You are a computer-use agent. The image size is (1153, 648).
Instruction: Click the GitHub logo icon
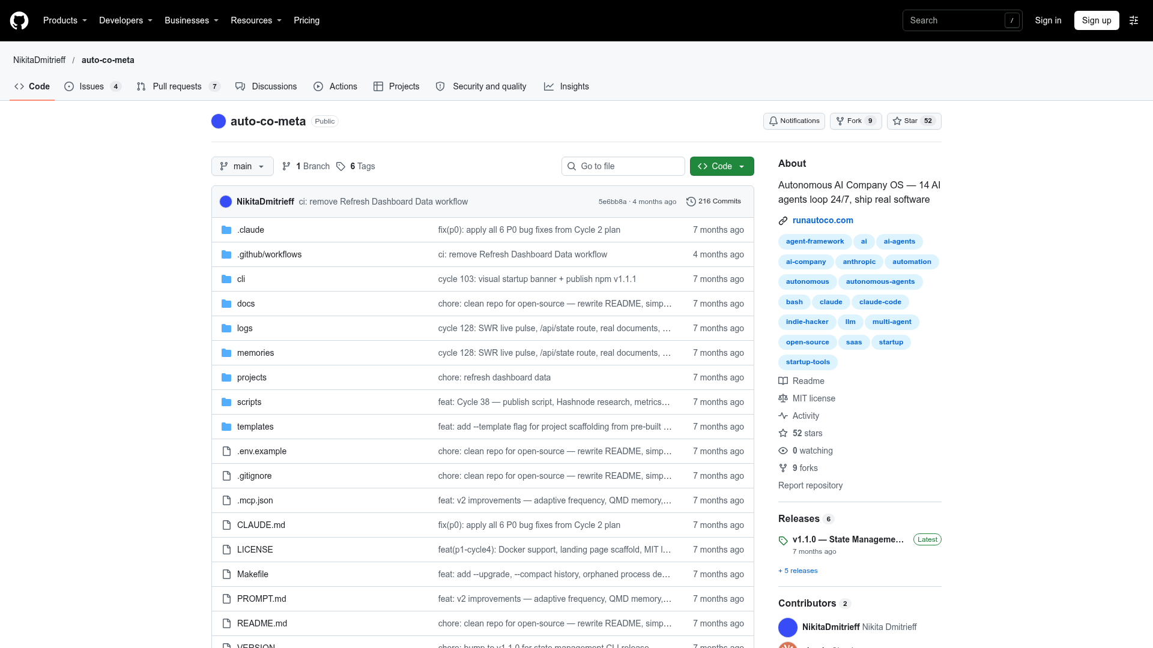coord(19,20)
